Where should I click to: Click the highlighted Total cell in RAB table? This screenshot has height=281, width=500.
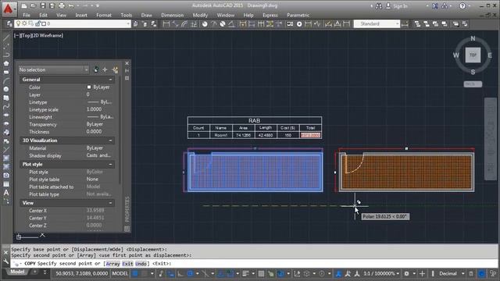310,135
